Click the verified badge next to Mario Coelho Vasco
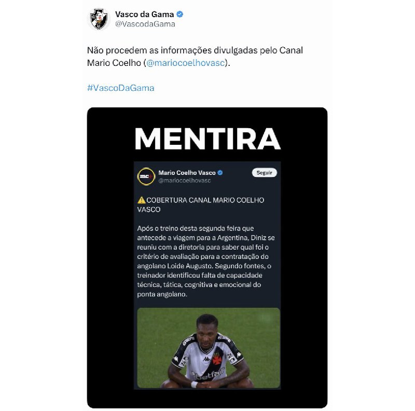This screenshot has height=411, width=415. [x=220, y=173]
